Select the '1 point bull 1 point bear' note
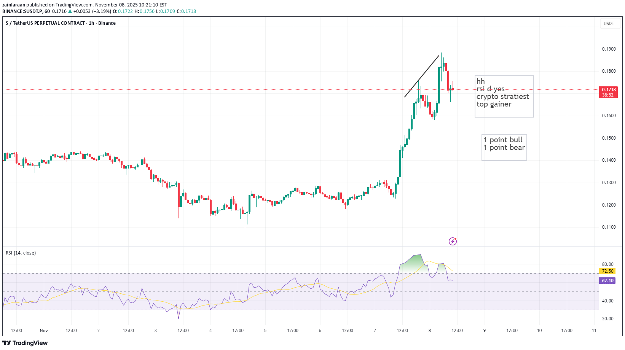 504,147
